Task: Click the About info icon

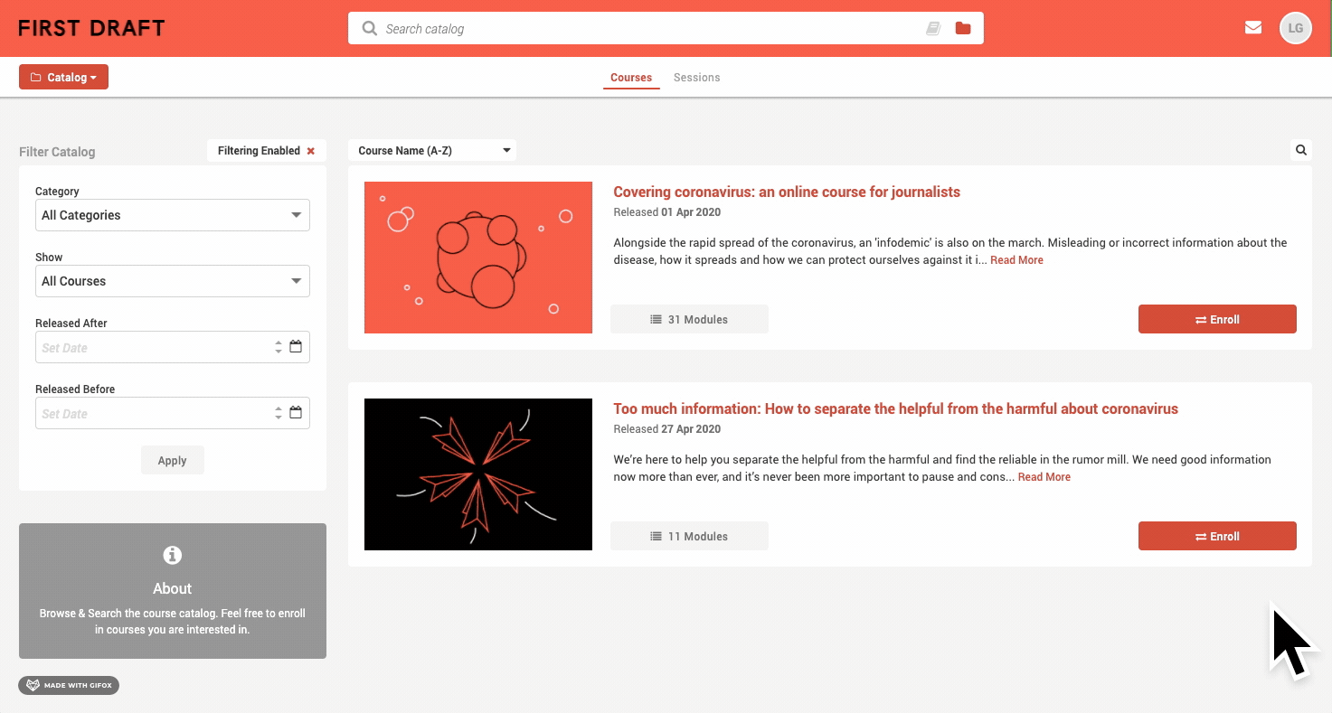Action: pos(172,555)
